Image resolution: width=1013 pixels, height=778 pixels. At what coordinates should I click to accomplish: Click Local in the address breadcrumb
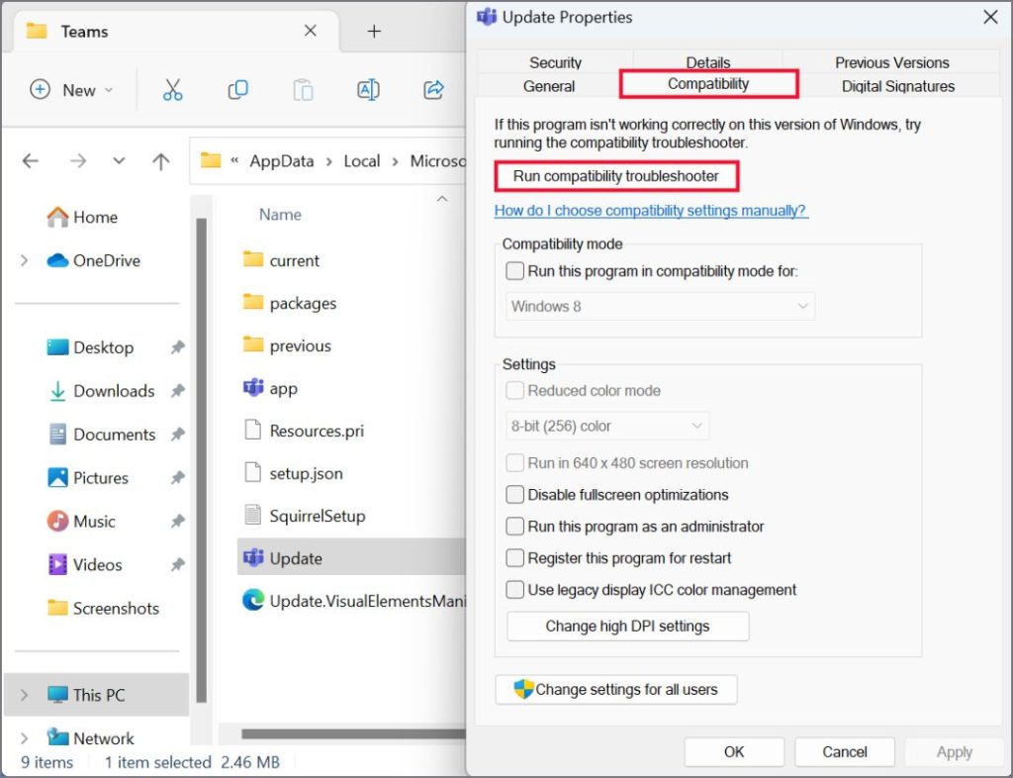(x=362, y=161)
